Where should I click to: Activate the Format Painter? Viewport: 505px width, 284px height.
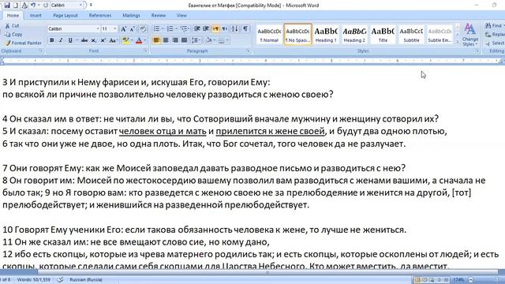23,43
